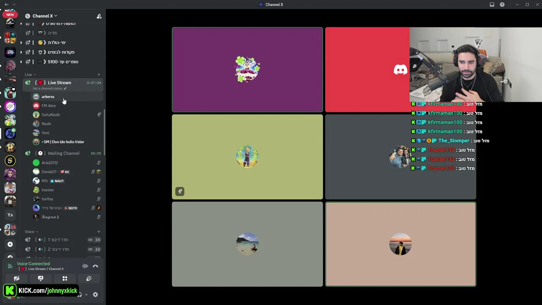Join voice channel חדר דיבור 1
Screen dimensions: 542x305
click(x=63, y=240)
